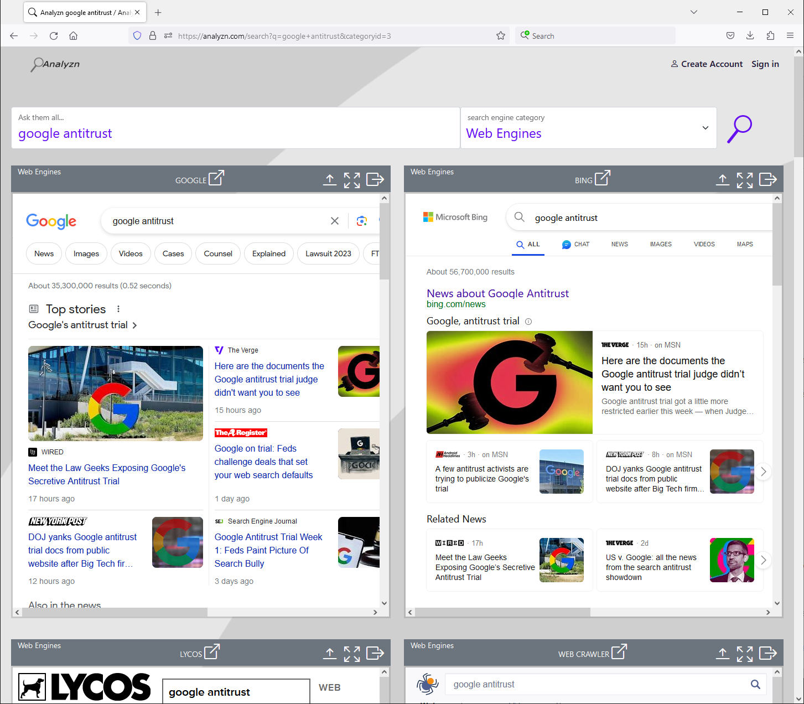
Task: Select Google Images filter chip
Action: (x=86, y=253)
